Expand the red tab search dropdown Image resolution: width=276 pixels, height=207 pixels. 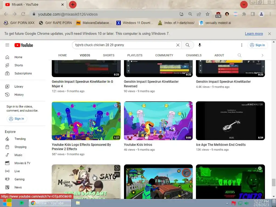tap(244, 5)
